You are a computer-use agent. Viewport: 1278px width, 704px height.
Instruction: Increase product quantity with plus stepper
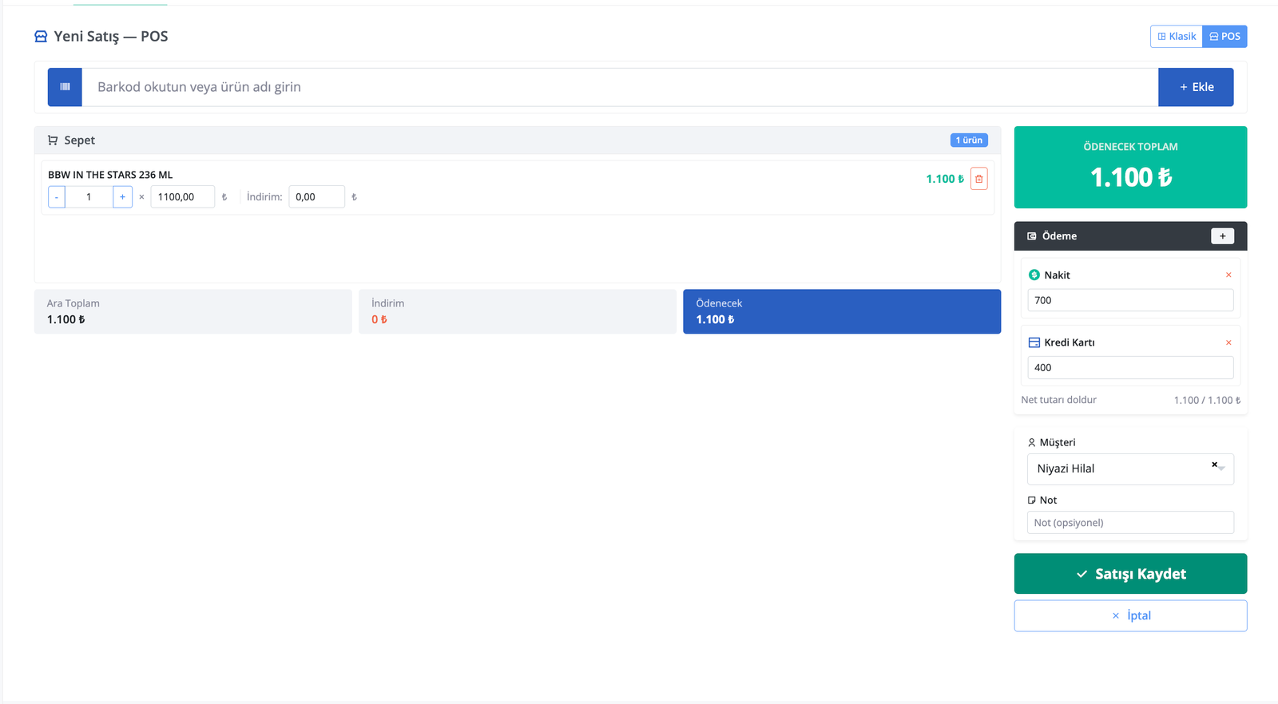tap(122, 197)
